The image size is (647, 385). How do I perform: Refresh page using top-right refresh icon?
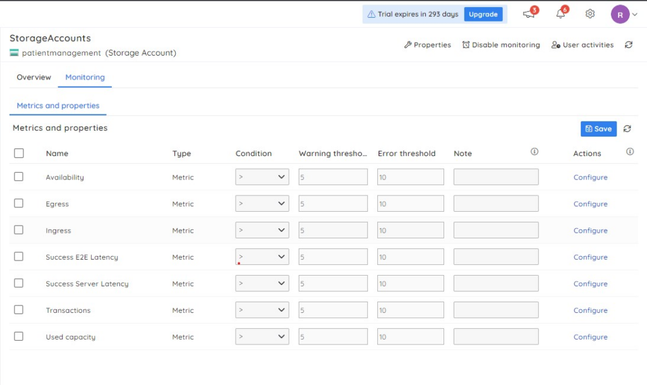[628, 45]
